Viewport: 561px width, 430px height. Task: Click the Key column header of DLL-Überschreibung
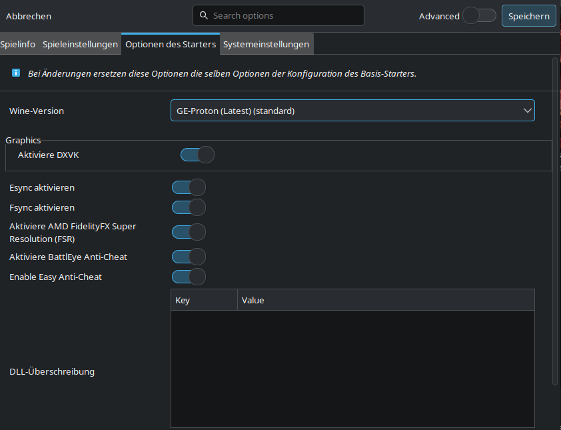pyautogui.click(x=204, y=300)
